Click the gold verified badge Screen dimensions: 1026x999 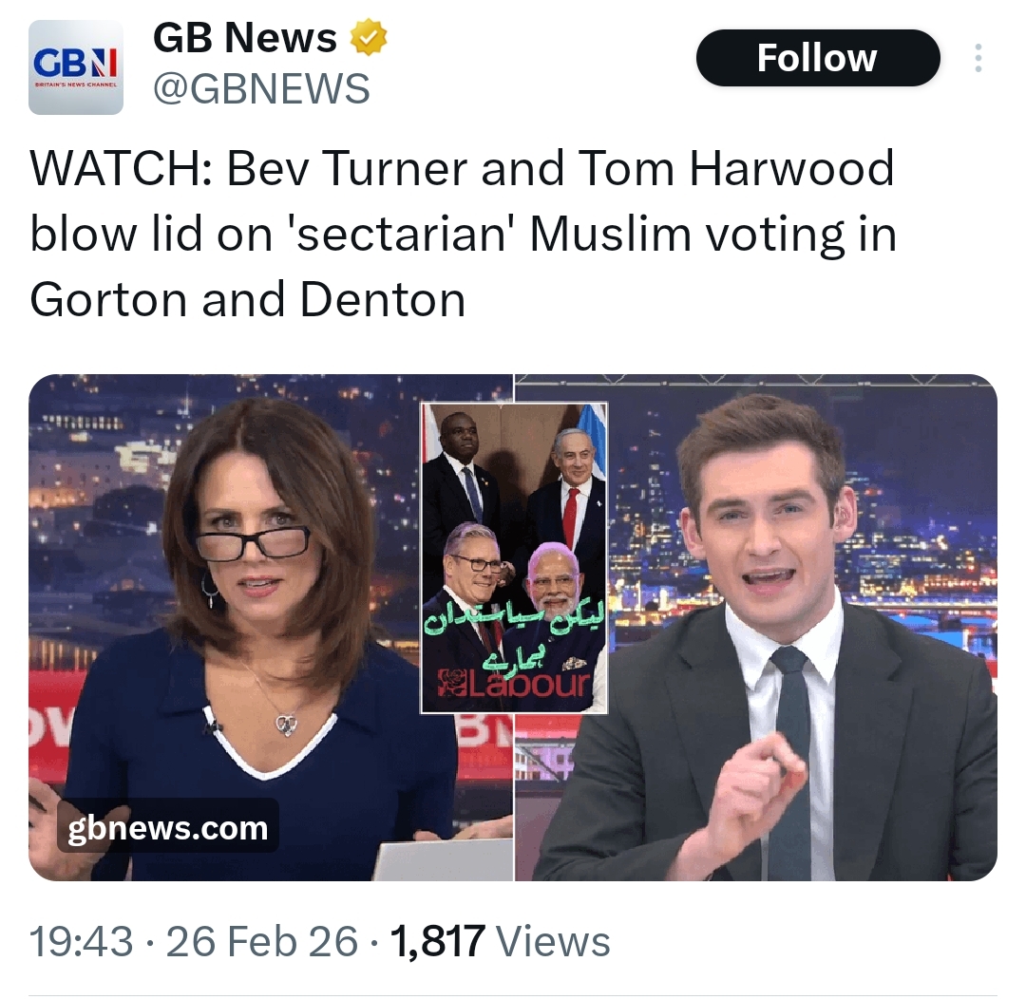click(369, 38)
